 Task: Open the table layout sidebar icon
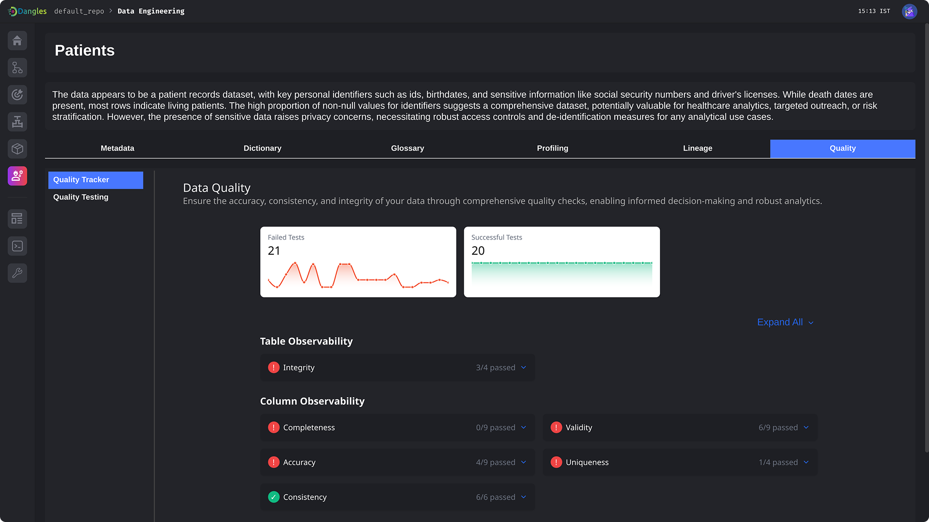click(x=17, y=219)
